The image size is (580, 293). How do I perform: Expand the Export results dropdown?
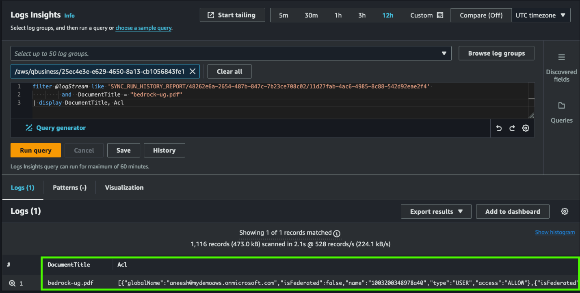(436, 211)
